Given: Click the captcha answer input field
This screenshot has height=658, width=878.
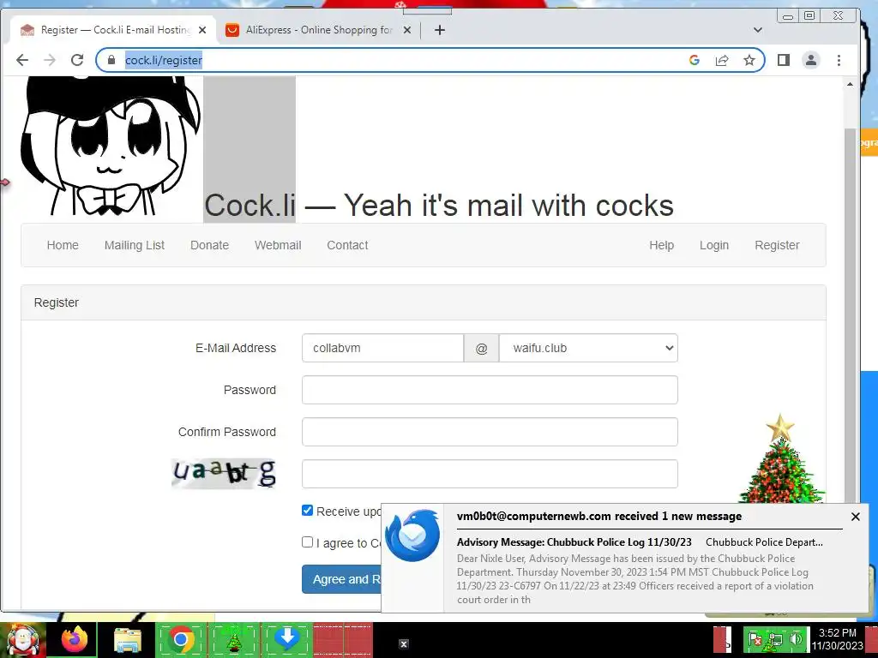Looking at the screenshot, I should (490, 474).
